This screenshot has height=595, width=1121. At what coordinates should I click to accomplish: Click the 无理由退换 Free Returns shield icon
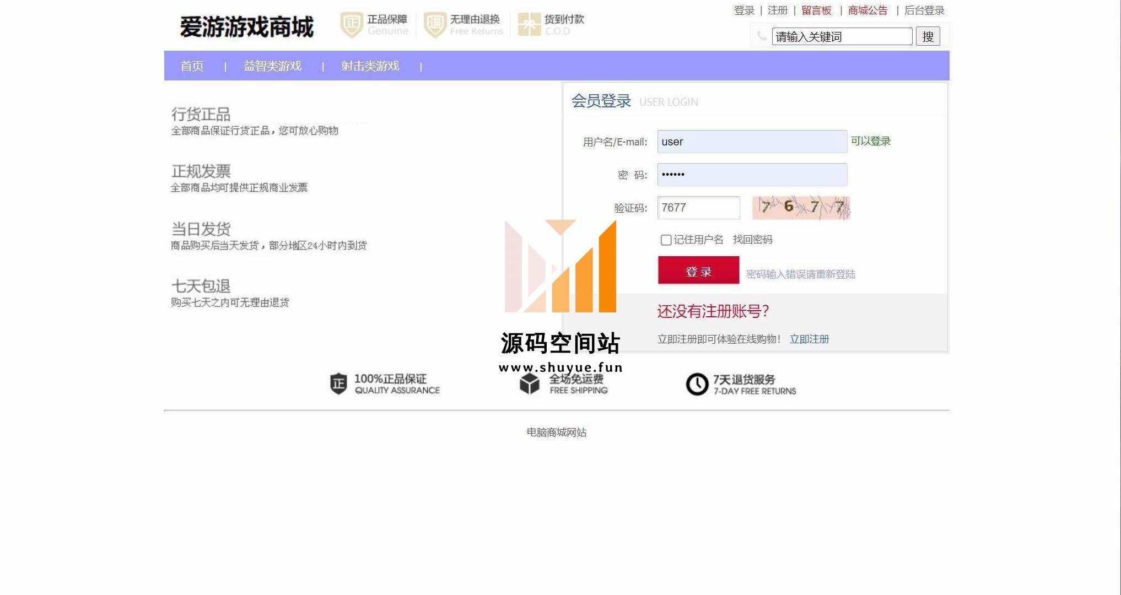click(435, 25)
